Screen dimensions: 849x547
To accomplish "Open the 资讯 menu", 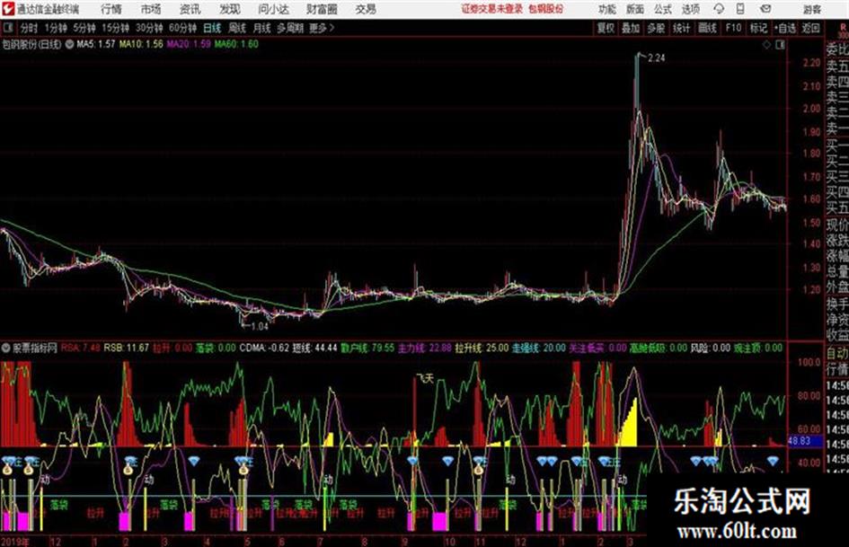I will point(190,9).
